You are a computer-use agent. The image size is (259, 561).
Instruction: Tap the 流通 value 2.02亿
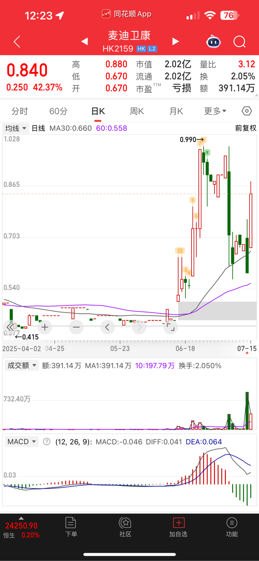click(178, 76)
